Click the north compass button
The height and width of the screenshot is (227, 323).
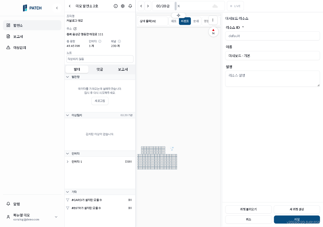coord(213,32)
